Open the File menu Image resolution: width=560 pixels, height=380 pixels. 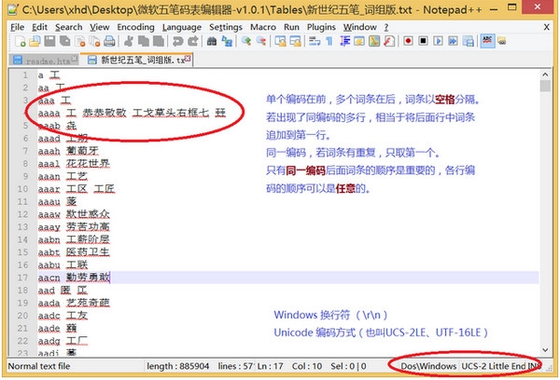pyautogui.click(x=18, y=27)
